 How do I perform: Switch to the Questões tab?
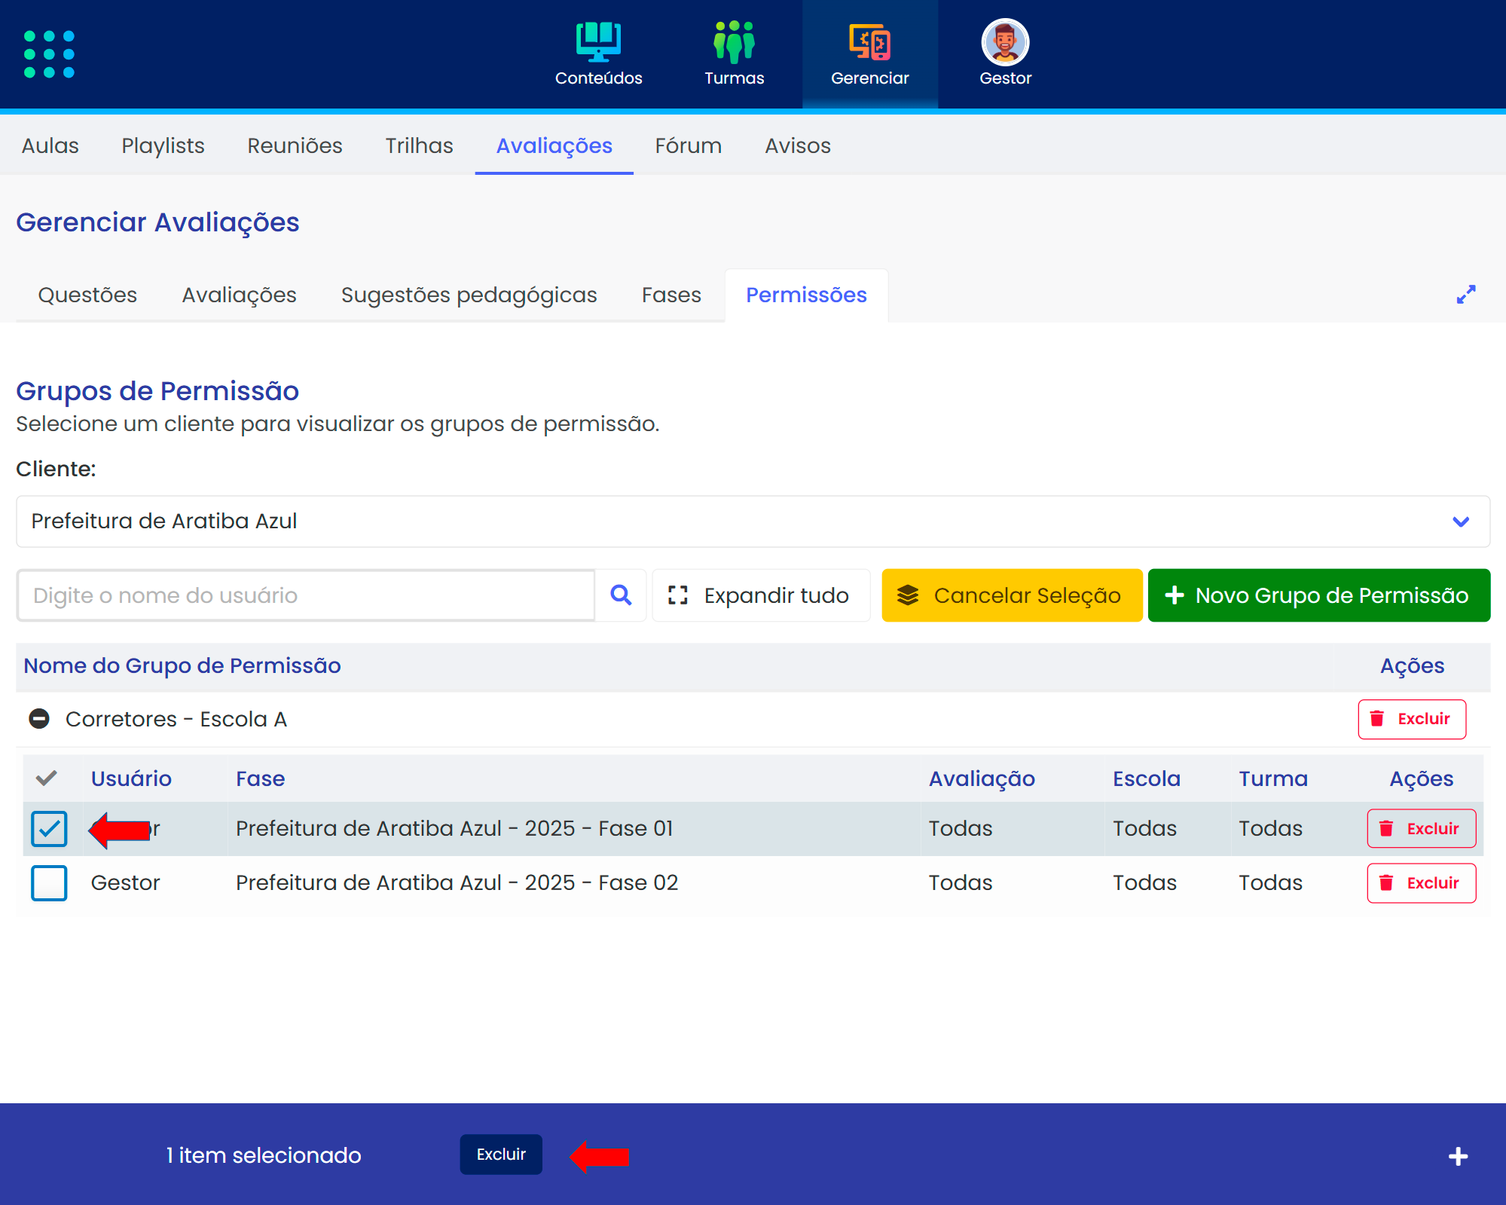[87, 295]
